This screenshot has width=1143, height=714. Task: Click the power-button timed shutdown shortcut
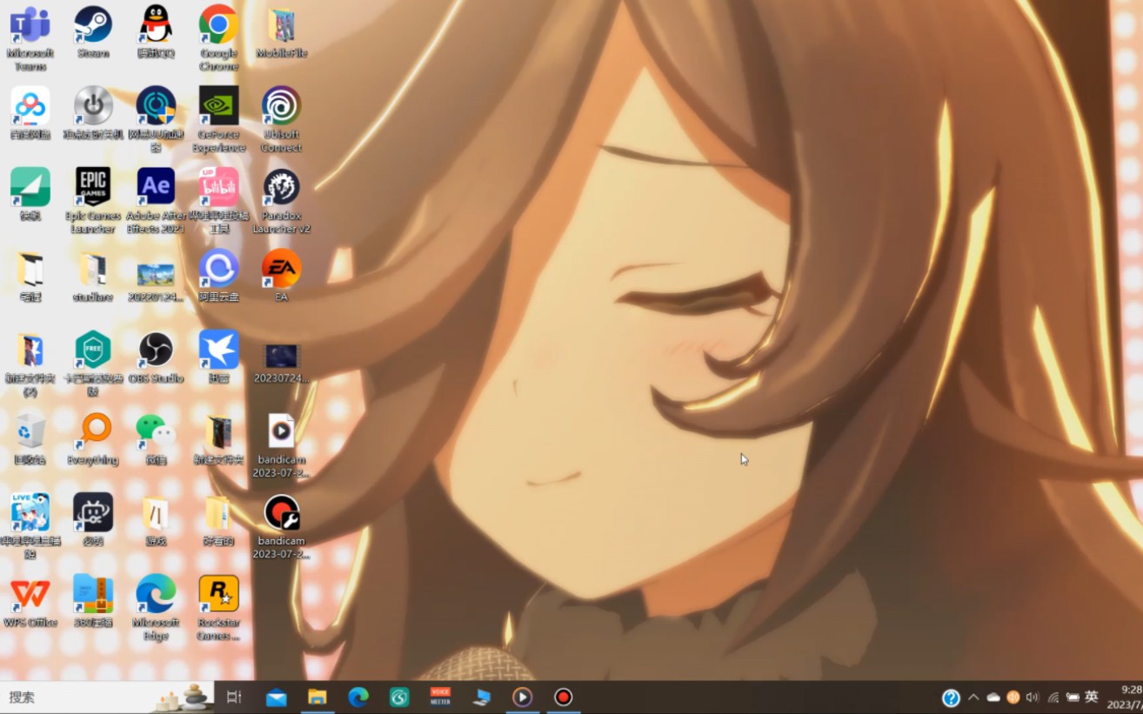tap(93, 113)
